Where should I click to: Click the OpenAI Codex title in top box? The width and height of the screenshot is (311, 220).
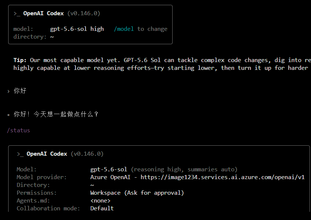click(x=44, y=13)
